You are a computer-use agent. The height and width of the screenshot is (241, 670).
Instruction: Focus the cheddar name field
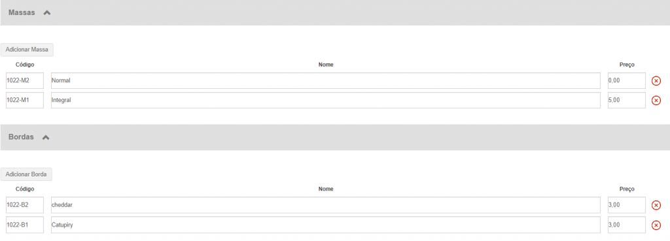tap(326, 205)
